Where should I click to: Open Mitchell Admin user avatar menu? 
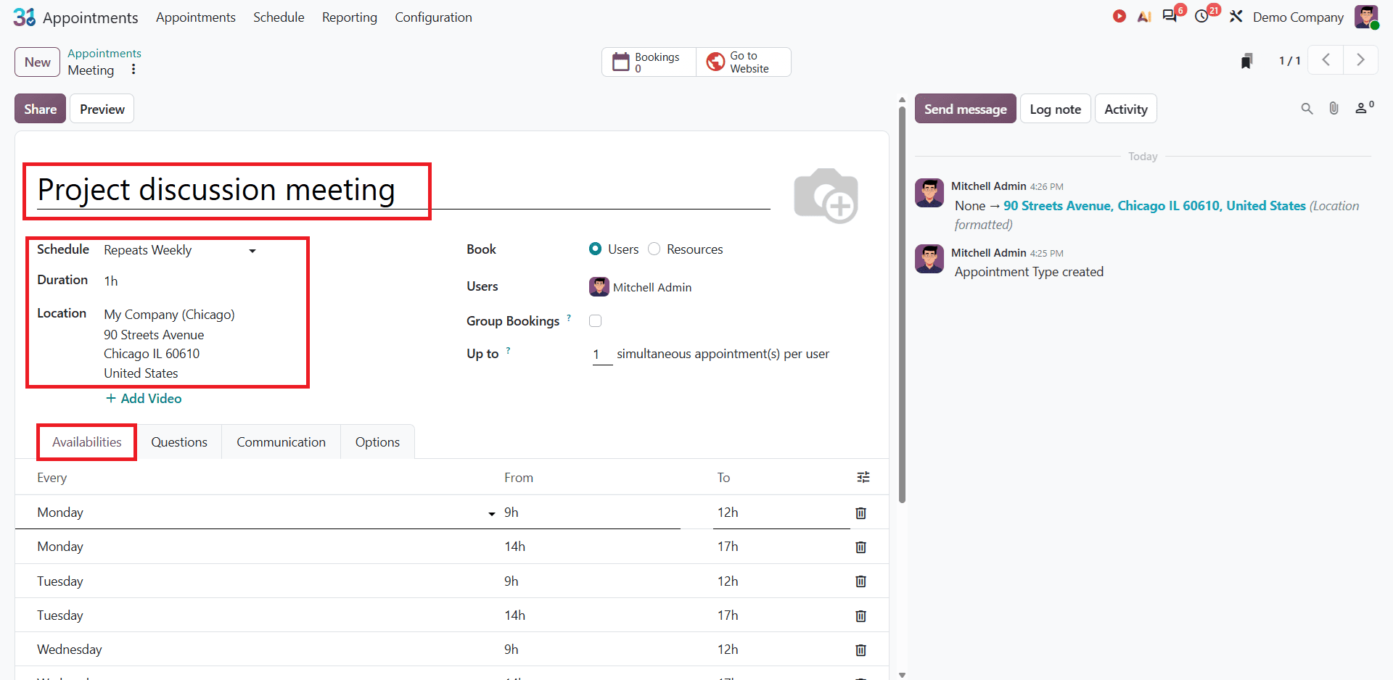(x=1366, y=17)
